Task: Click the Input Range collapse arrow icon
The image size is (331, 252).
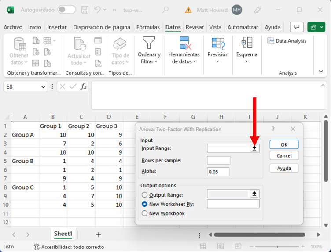Action: click(x=254, y=148)
